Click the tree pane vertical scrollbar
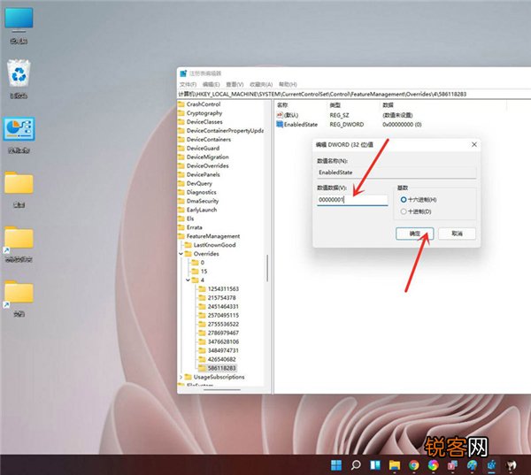 (267, 268)
